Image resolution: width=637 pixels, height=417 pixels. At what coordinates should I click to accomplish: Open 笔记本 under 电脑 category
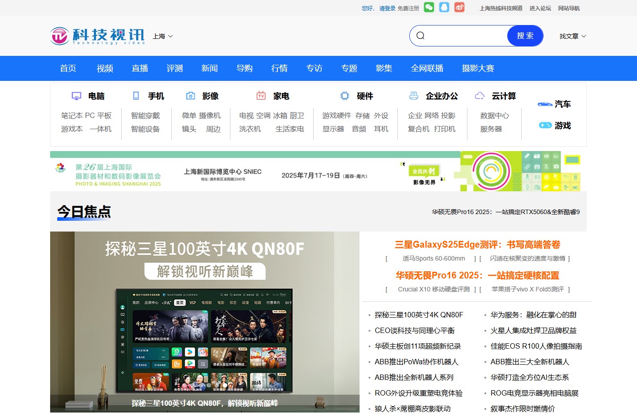click(x=72, y=116)
